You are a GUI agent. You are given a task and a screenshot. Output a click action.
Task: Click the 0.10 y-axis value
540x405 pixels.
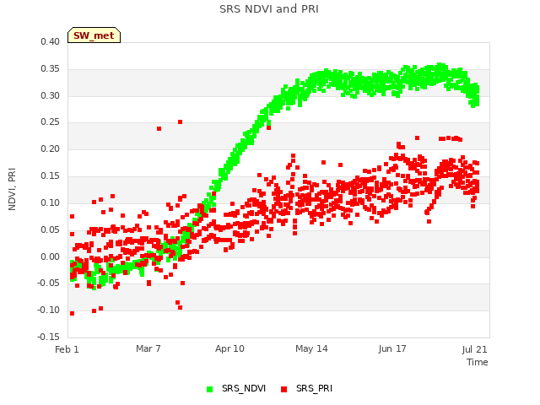(50, 202)
